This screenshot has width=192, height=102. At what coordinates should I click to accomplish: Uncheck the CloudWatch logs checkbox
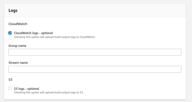tap(10, 33)
